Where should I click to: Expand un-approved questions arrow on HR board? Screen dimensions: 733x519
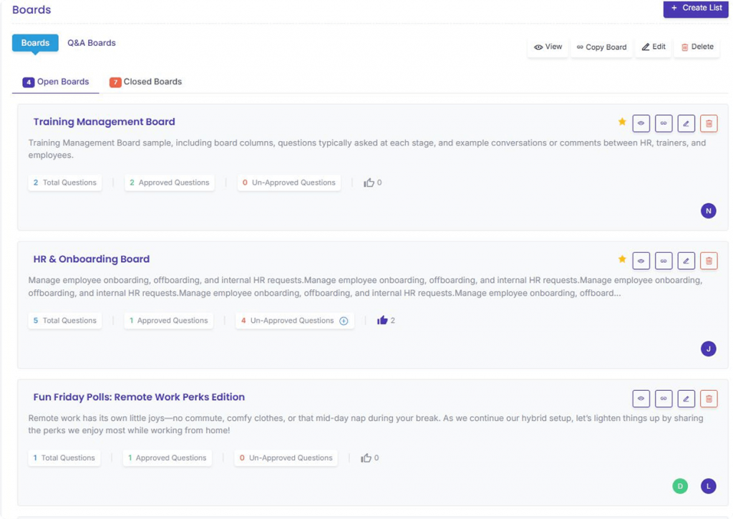344,321
